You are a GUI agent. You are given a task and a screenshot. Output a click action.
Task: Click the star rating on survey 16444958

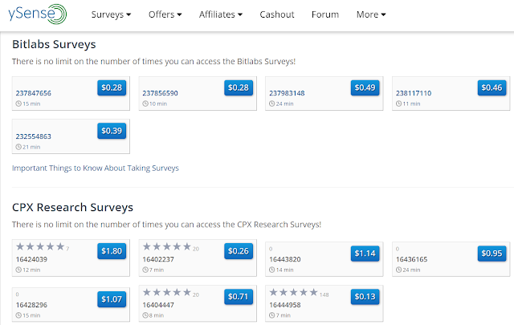click(293, 292)
